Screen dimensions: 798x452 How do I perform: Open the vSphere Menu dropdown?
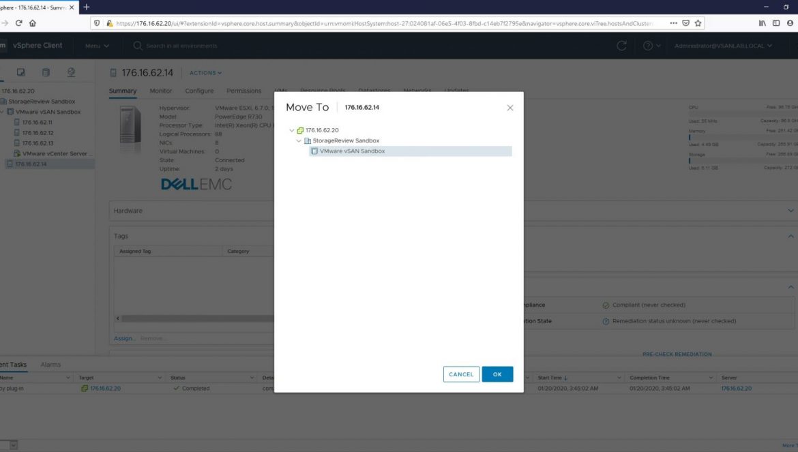coord(97,46)
